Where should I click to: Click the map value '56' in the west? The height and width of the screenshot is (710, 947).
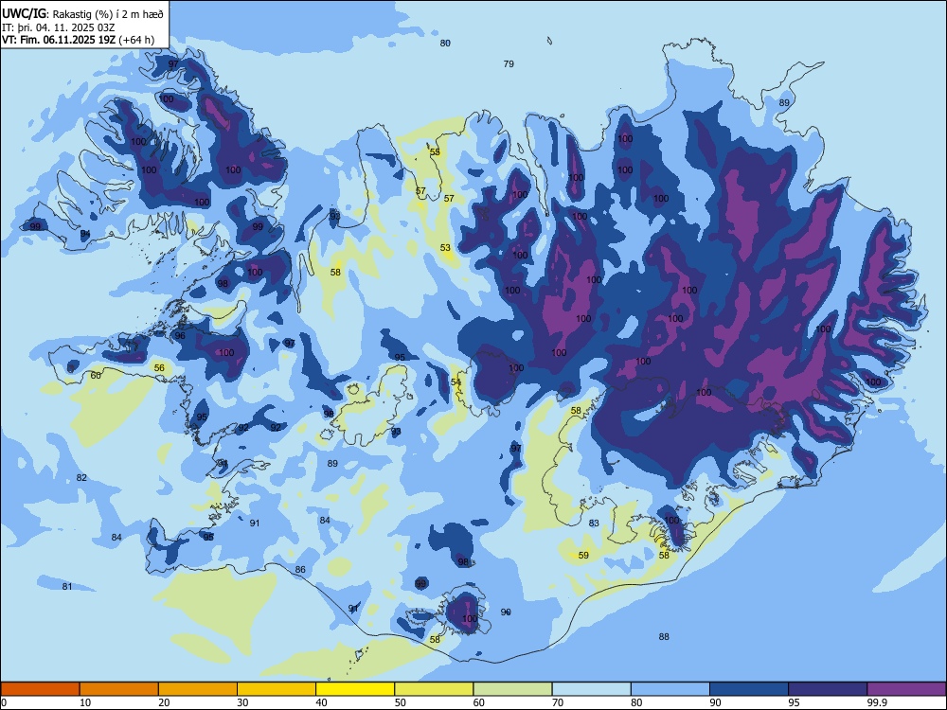[x=159, y=367]
